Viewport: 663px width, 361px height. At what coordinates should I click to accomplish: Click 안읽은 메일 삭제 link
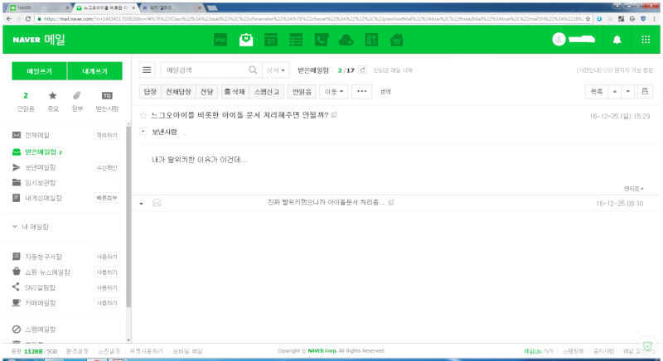[x=393, y=70]
